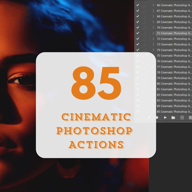This screenshot has width=192, height=192.
Task: Select action name '83 Cinematic Photoshop A...'
Action: [174, 101]
